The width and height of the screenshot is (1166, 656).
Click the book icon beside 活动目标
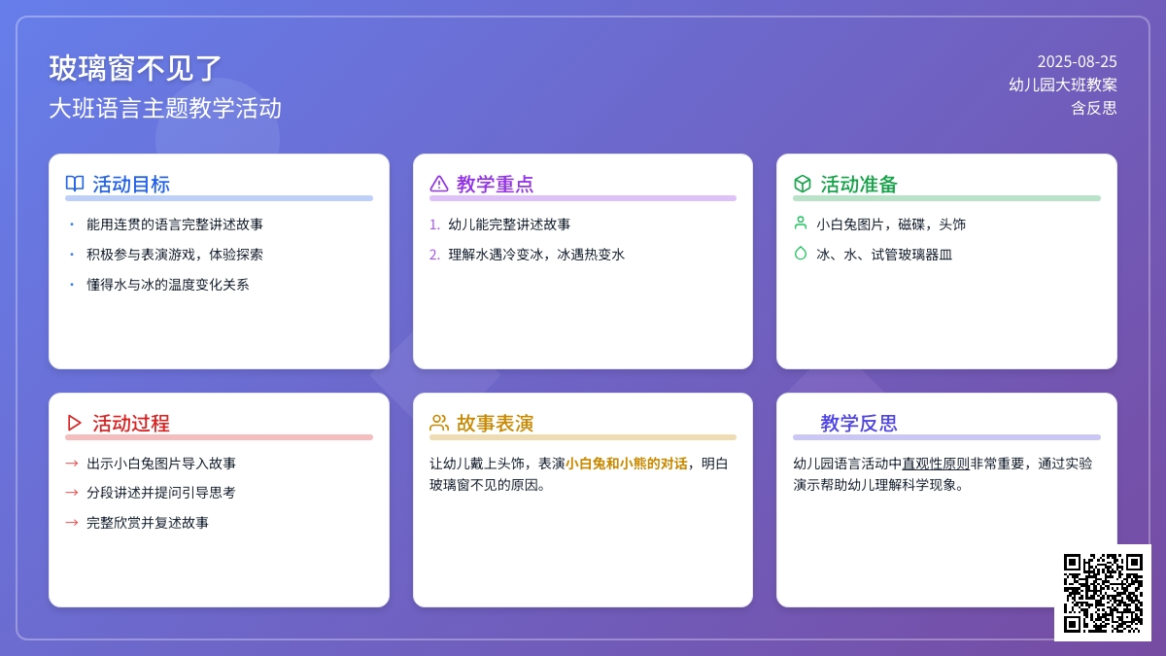75,184
